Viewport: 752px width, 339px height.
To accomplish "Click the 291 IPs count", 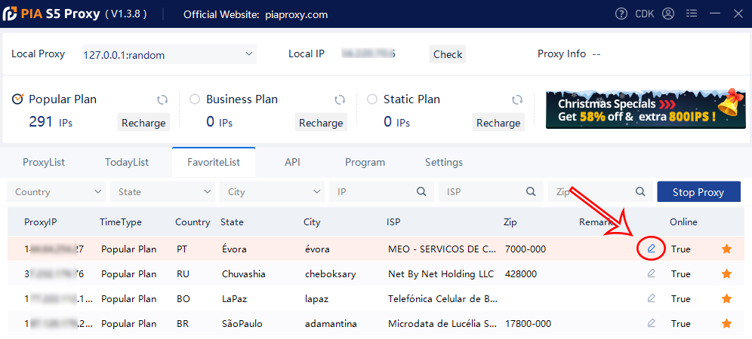I will (51, 121).
